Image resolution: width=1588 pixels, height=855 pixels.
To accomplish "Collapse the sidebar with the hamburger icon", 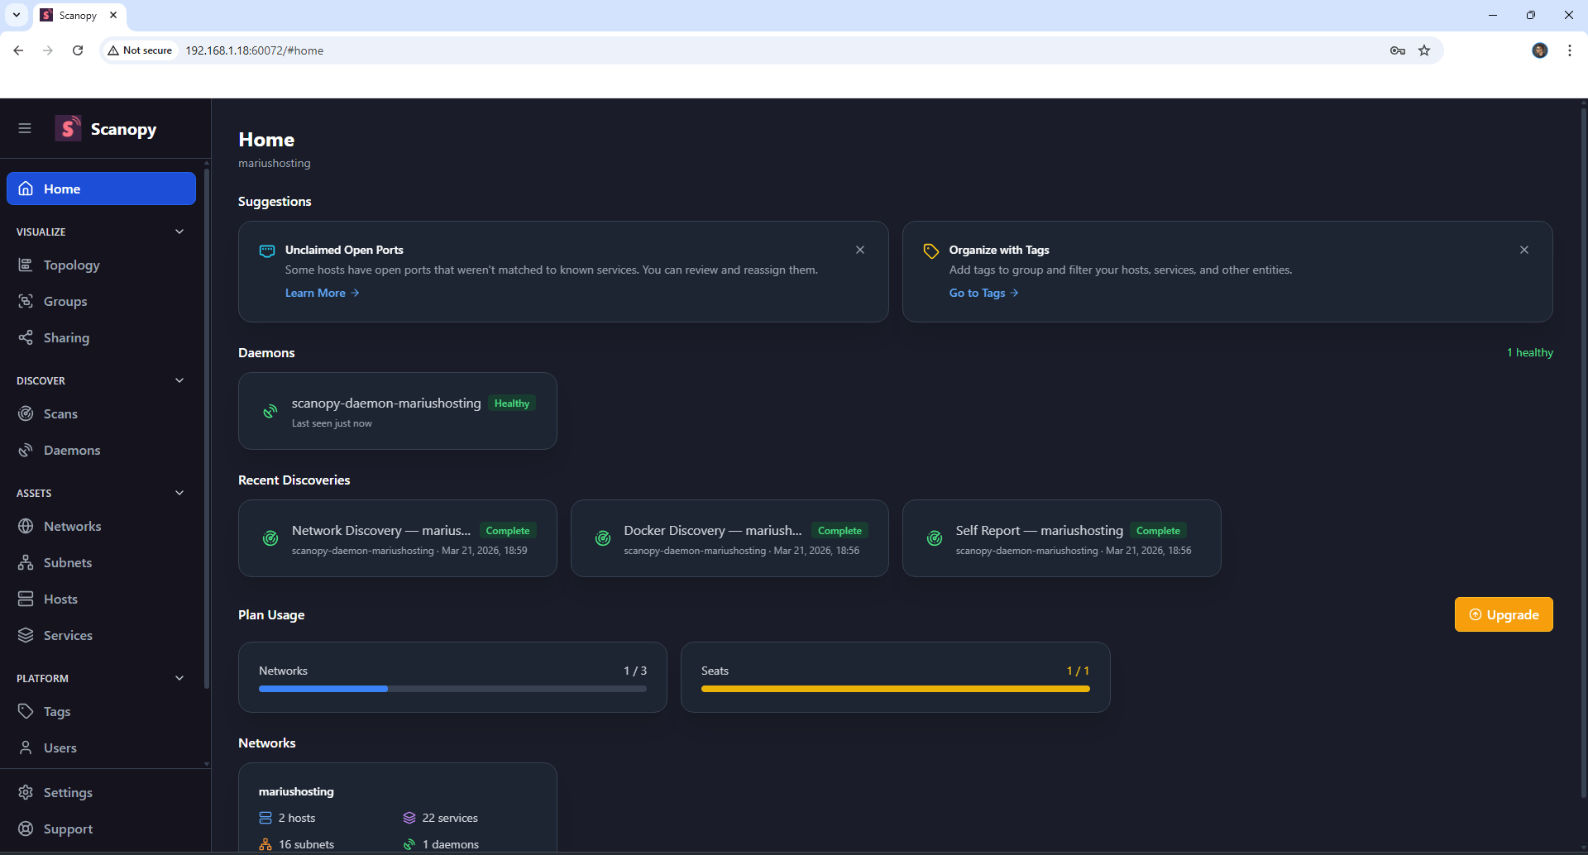I will tap(25, 128).
